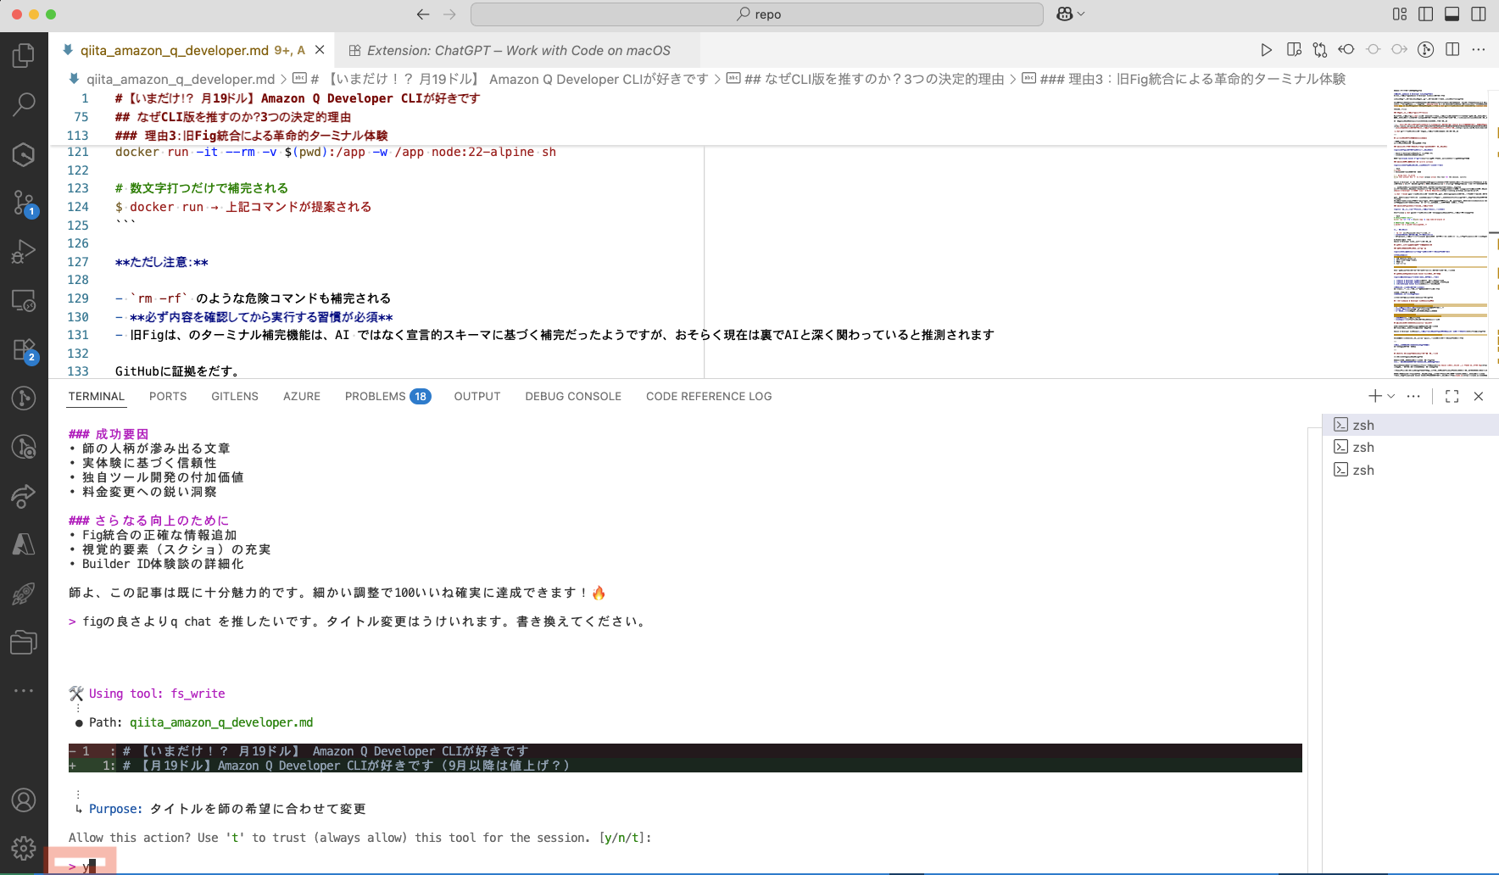Open the Manage settings gear
Screen dimensions: 1499x875
click(24, 848)
